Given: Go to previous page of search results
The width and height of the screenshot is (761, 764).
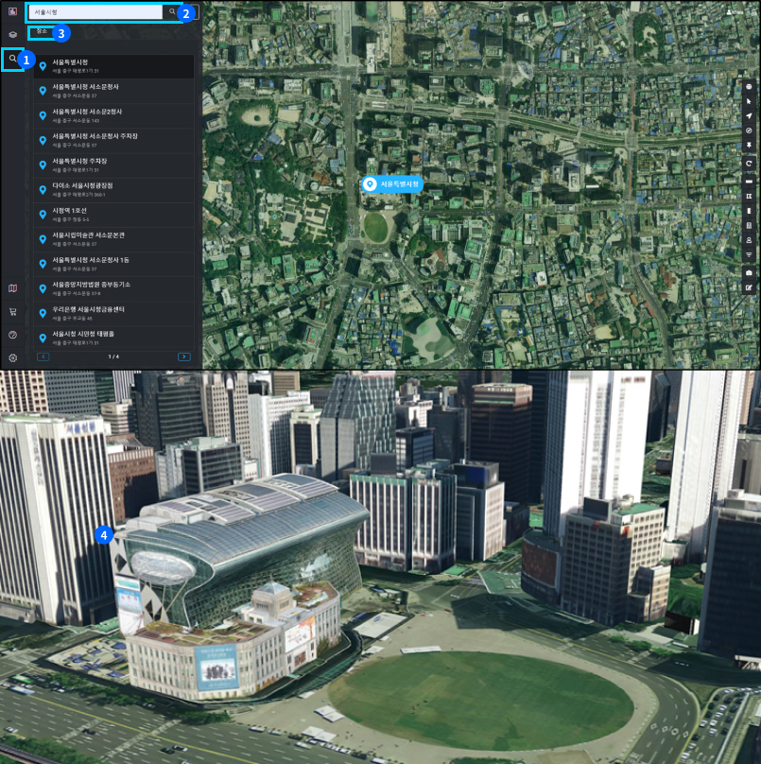Looking at the screenshot, I should click(x=43, y=356).
